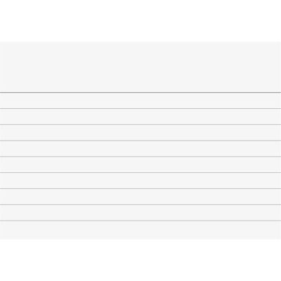Click the eighth ruled line from the top
The width and height of the screenshot is (281, 281).
[140, 205]
